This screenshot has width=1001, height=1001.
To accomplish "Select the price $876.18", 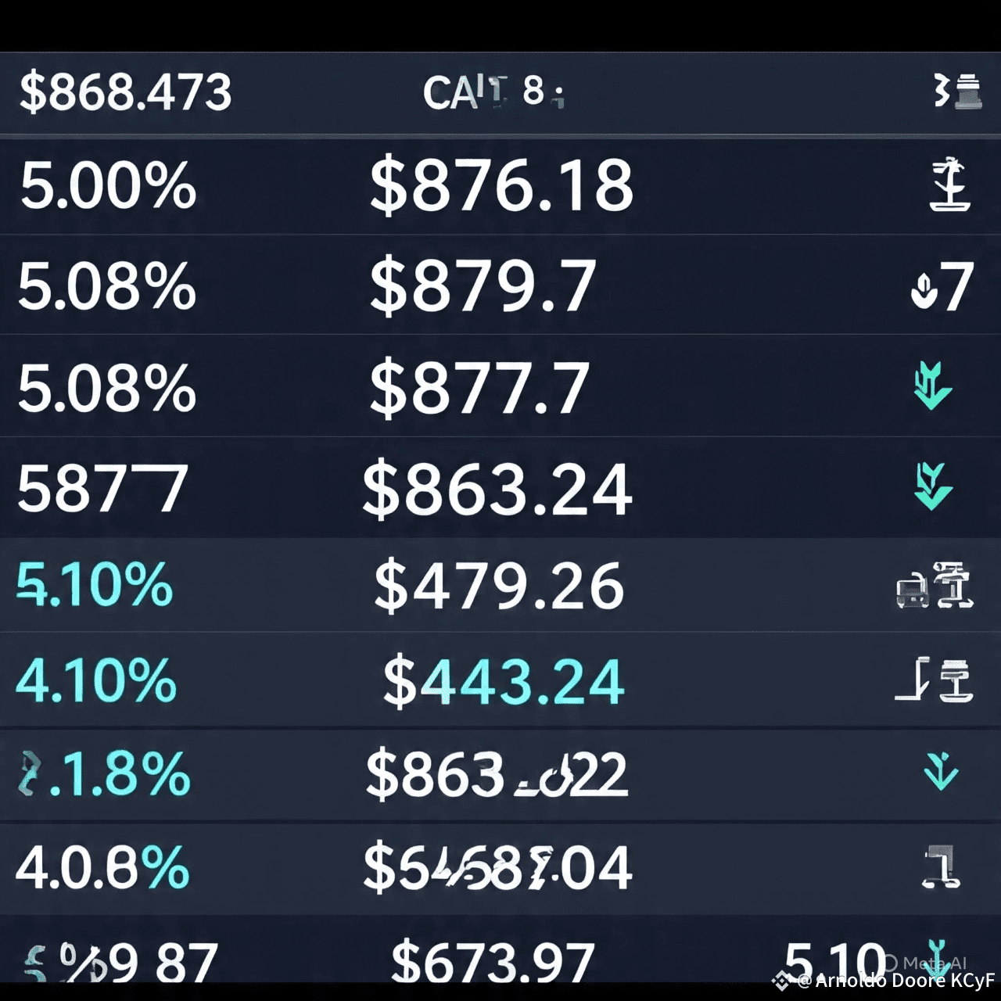I will click(x=501, y=186).
